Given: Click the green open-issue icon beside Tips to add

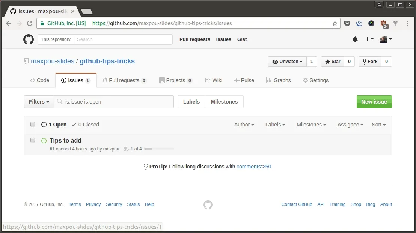Looking at the screenshot, I should (x=44, y=140).
